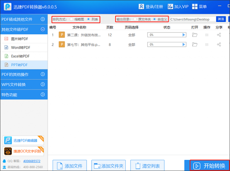Open output folder for row 2 file
The width and height of the screenshot is (230, 171).
click(195, 44)
